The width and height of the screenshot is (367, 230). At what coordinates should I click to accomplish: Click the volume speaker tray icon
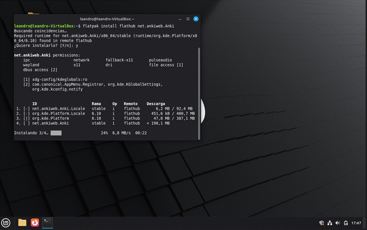(x=338, y=223)
